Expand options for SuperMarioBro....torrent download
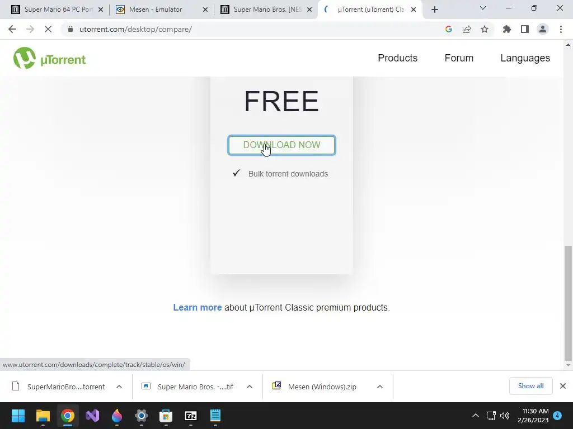 [119, 387]
